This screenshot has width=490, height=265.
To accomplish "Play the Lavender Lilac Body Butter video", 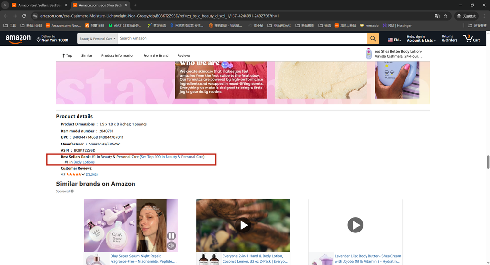I will (356, 225).
